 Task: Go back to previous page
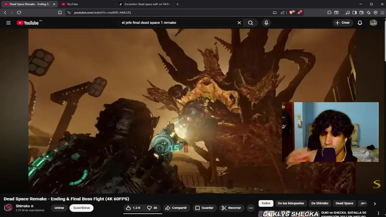pyautogui.click(x=5, y=12)
